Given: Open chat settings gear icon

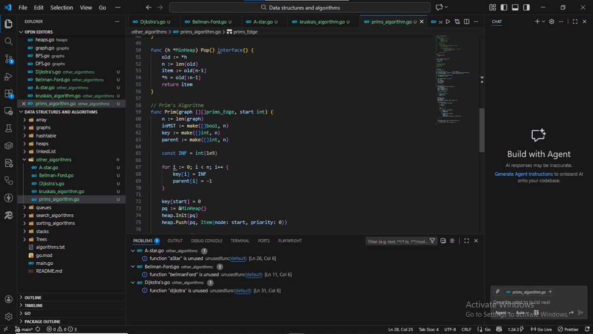Looking at the screenshot, I should click(552, 22).
